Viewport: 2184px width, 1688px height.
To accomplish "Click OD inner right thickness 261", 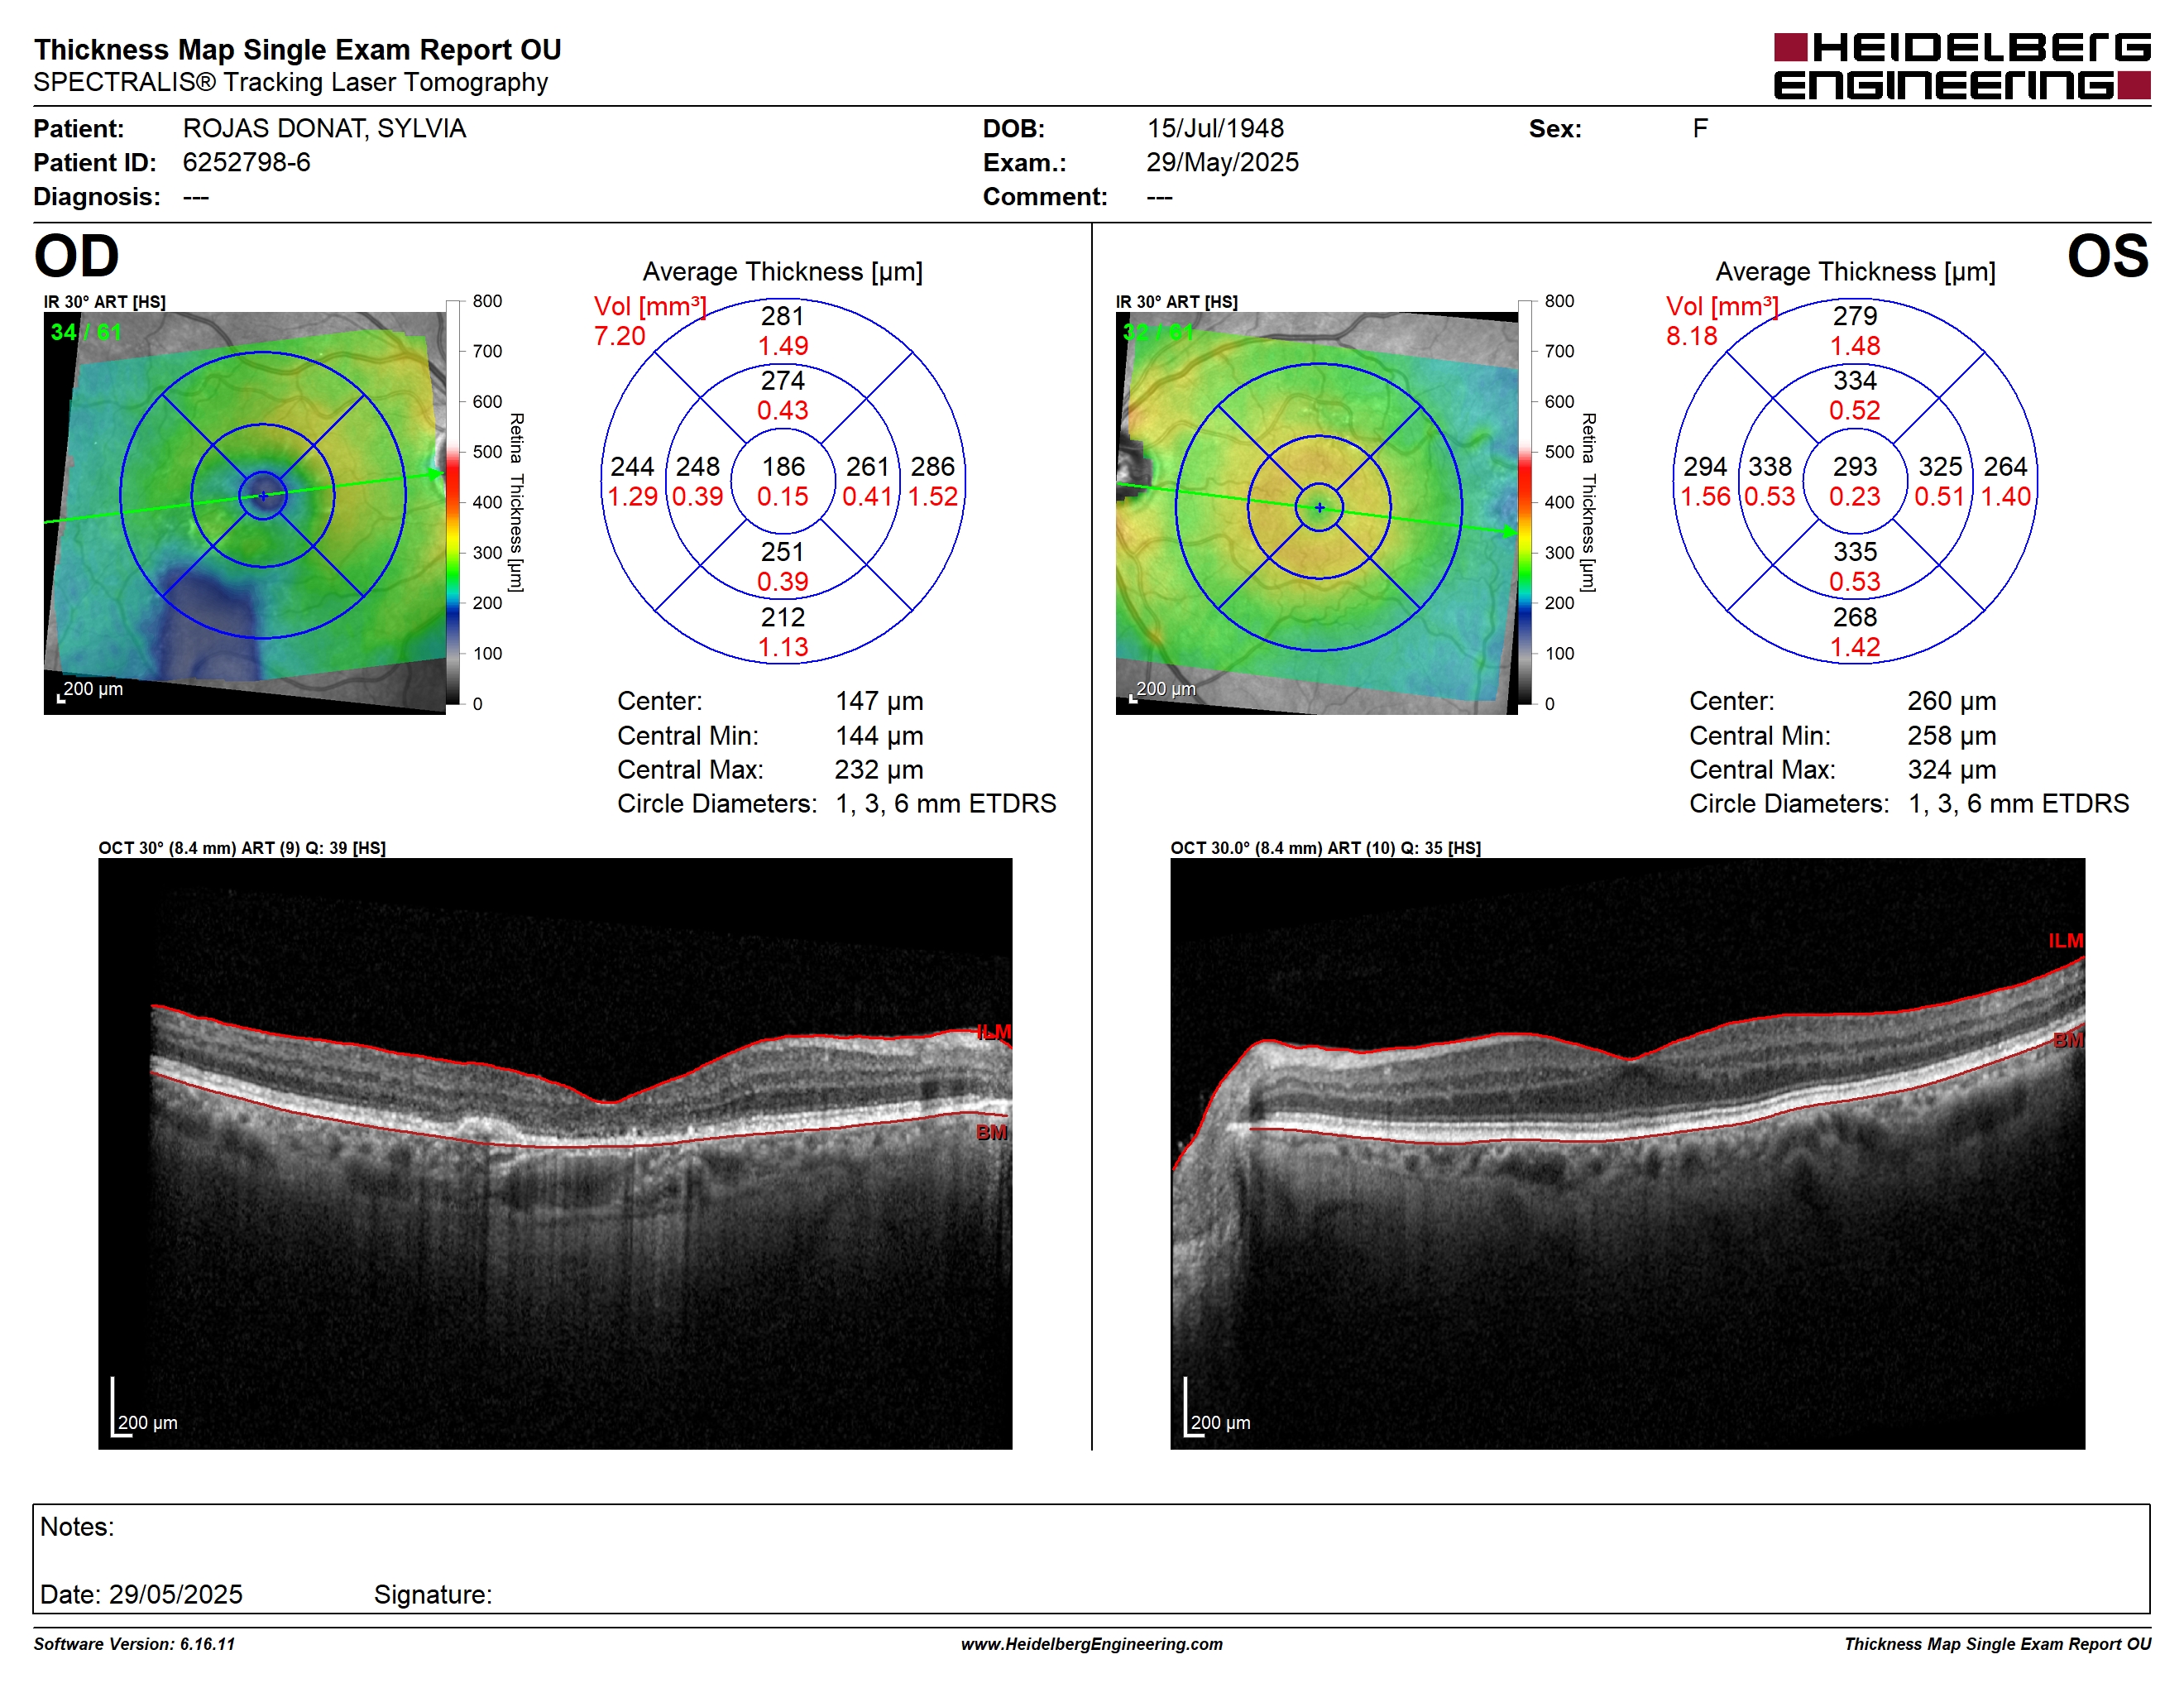I will 867,467.
